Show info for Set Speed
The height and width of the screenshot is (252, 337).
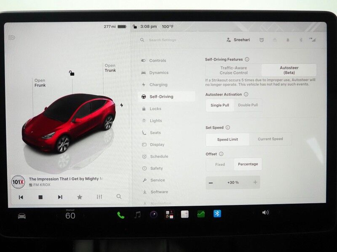tap(228, 128)
